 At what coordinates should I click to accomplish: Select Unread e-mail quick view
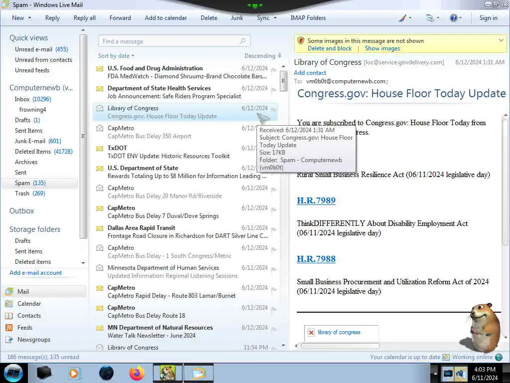[41, 49]
